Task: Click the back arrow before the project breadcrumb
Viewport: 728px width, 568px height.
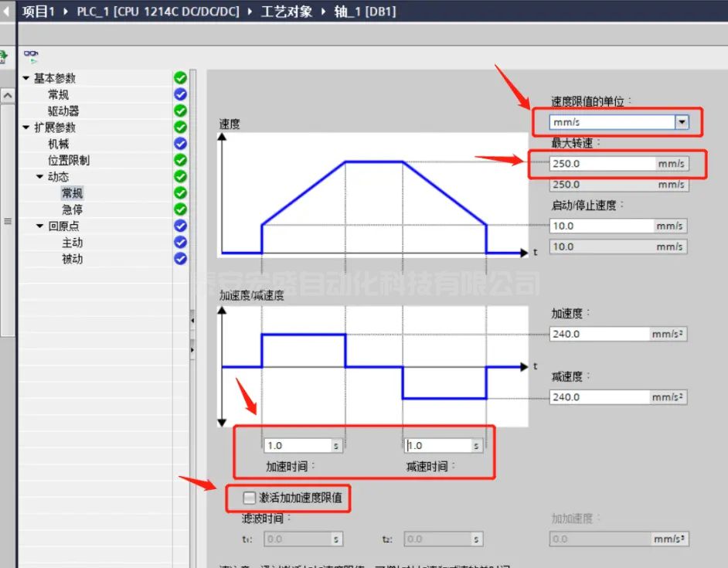Action: [7, 12]
